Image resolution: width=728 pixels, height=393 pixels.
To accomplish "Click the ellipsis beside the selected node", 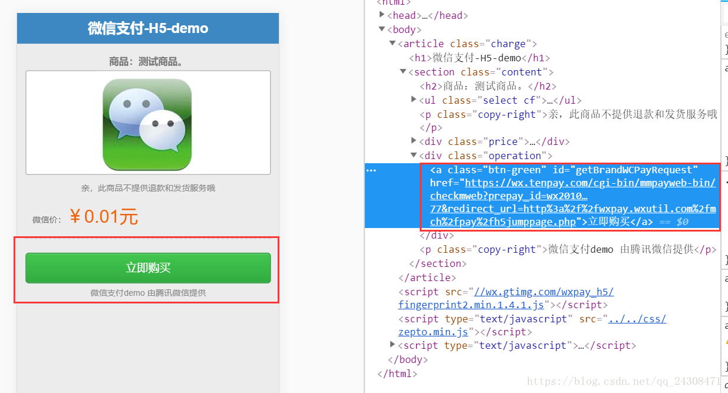I will click(371, 170).
